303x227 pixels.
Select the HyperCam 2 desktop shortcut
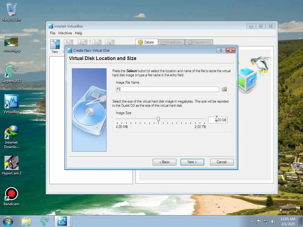(12, 166)
